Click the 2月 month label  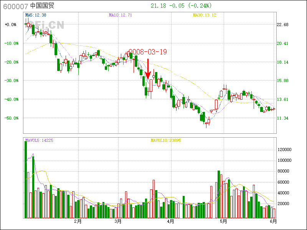(78, 221)
